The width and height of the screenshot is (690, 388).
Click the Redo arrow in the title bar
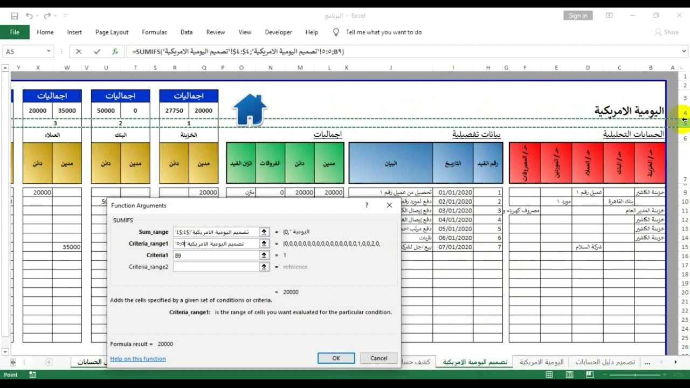click(47, 16)
